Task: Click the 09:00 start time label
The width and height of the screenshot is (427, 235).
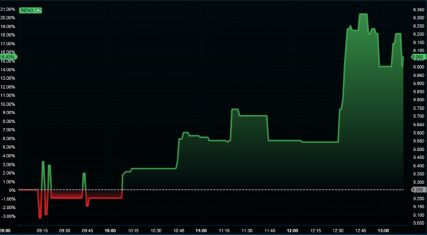Action: pos(5,230)
